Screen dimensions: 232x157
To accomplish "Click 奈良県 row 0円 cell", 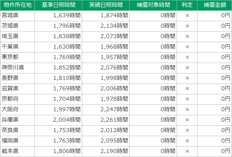I will click(x=215, y=130).
